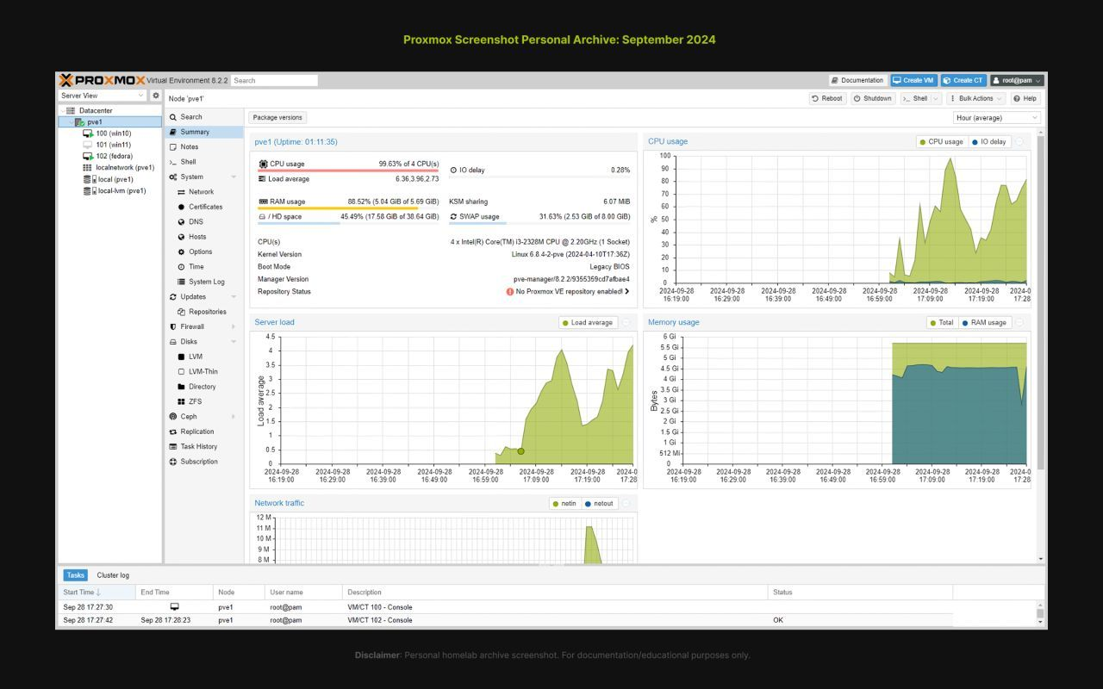This screenshot has height=689, width=1103.
Task: Click the globe icon beside Hosts
Action: [181, 237]
